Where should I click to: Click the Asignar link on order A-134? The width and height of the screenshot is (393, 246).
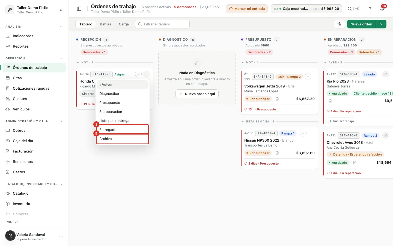click(x=120, y=74)
